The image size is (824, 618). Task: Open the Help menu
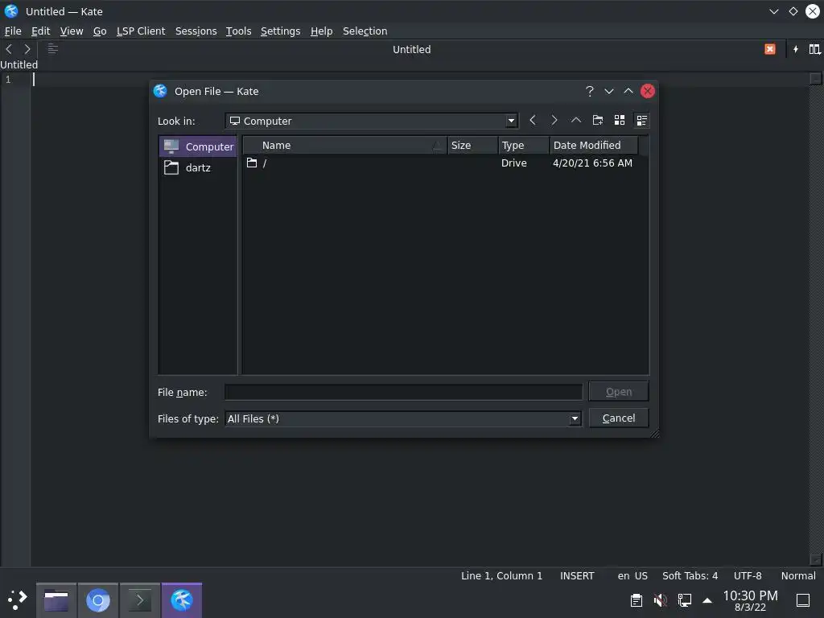(x=322, y=31)
